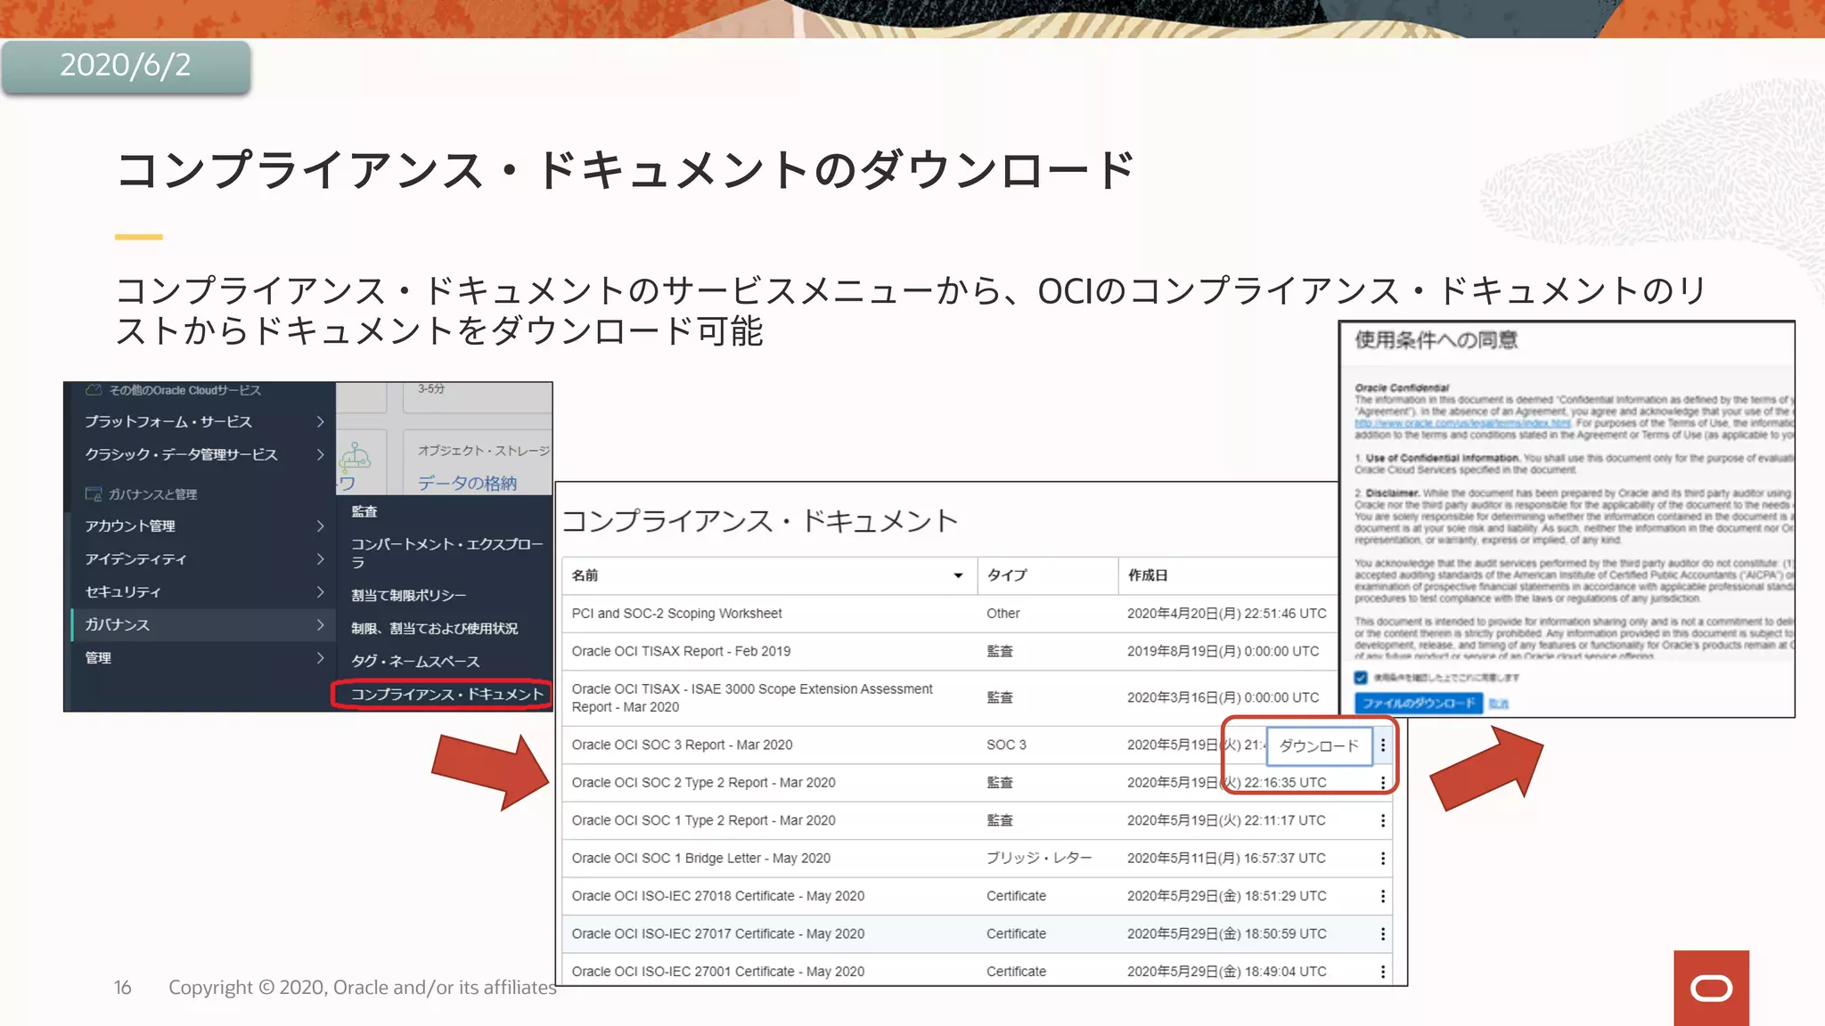Expand プラットフォーム・サービス submenu
The height and width of the screenshot is (1026, 1825).
[320, 421]
